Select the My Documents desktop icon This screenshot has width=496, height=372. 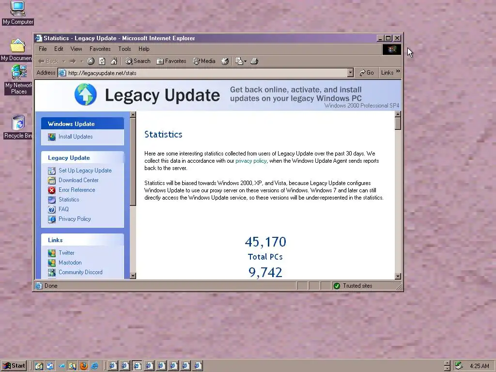tap(17, 50)
